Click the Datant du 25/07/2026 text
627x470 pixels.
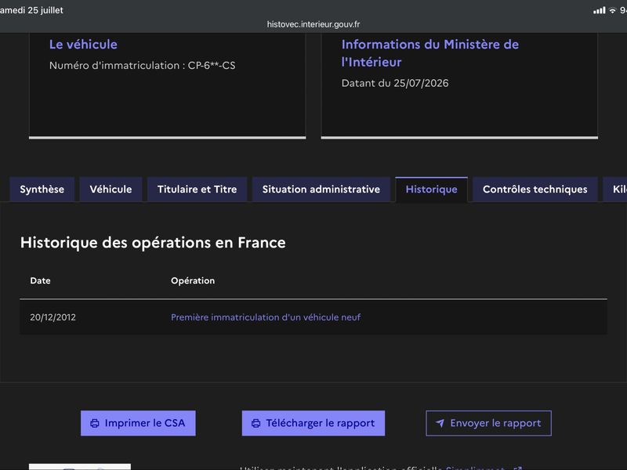coord(395,83)
